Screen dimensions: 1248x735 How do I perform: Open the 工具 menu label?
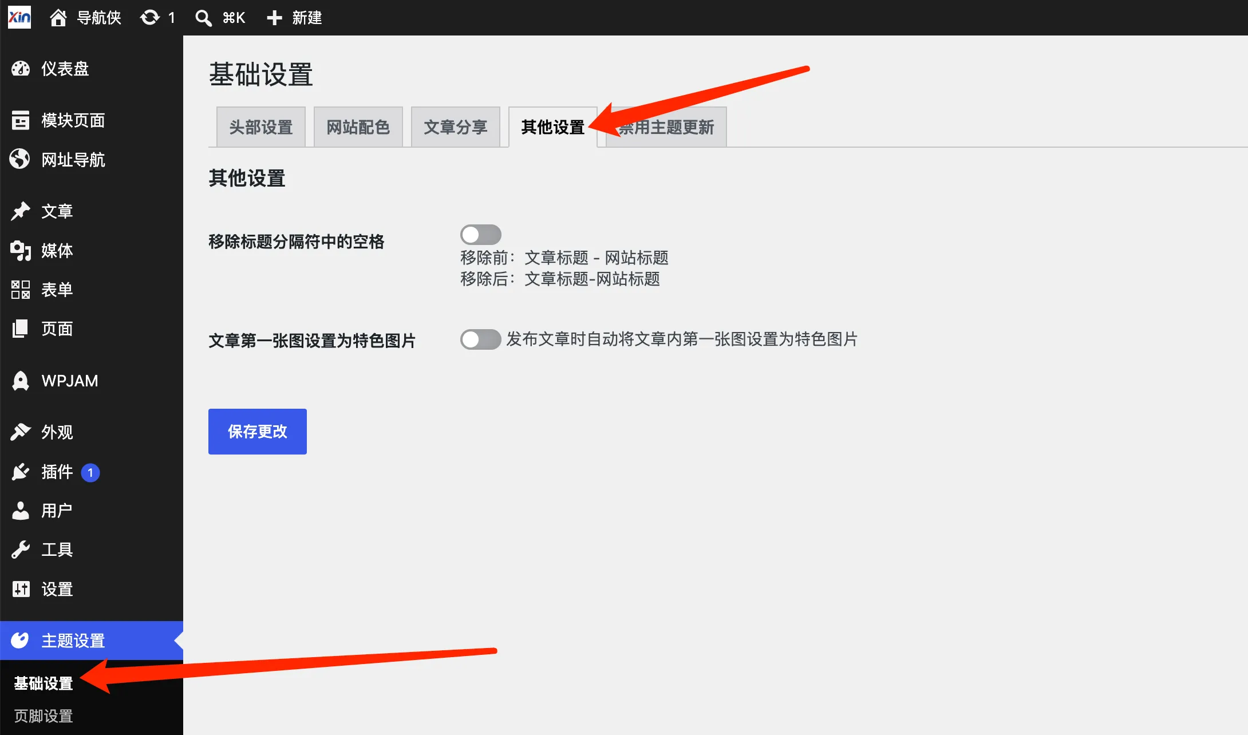click(57, 550)
